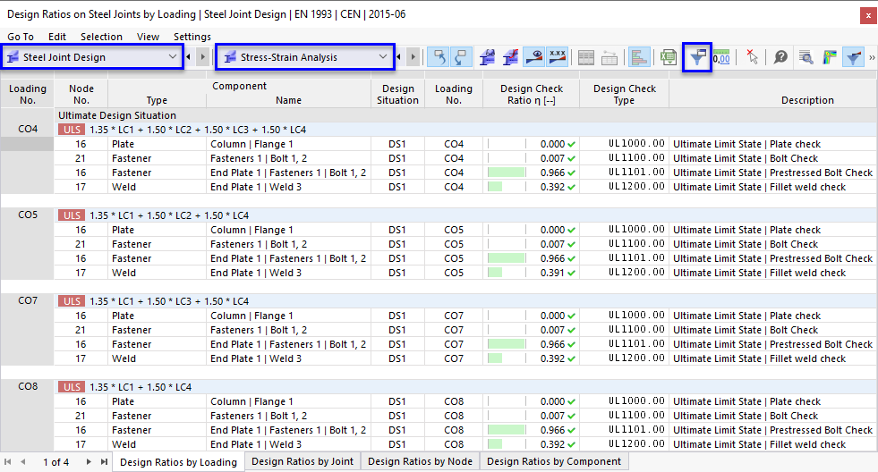
Task: Select the CO7 loading number cell
Action: [x=28, y=300]
